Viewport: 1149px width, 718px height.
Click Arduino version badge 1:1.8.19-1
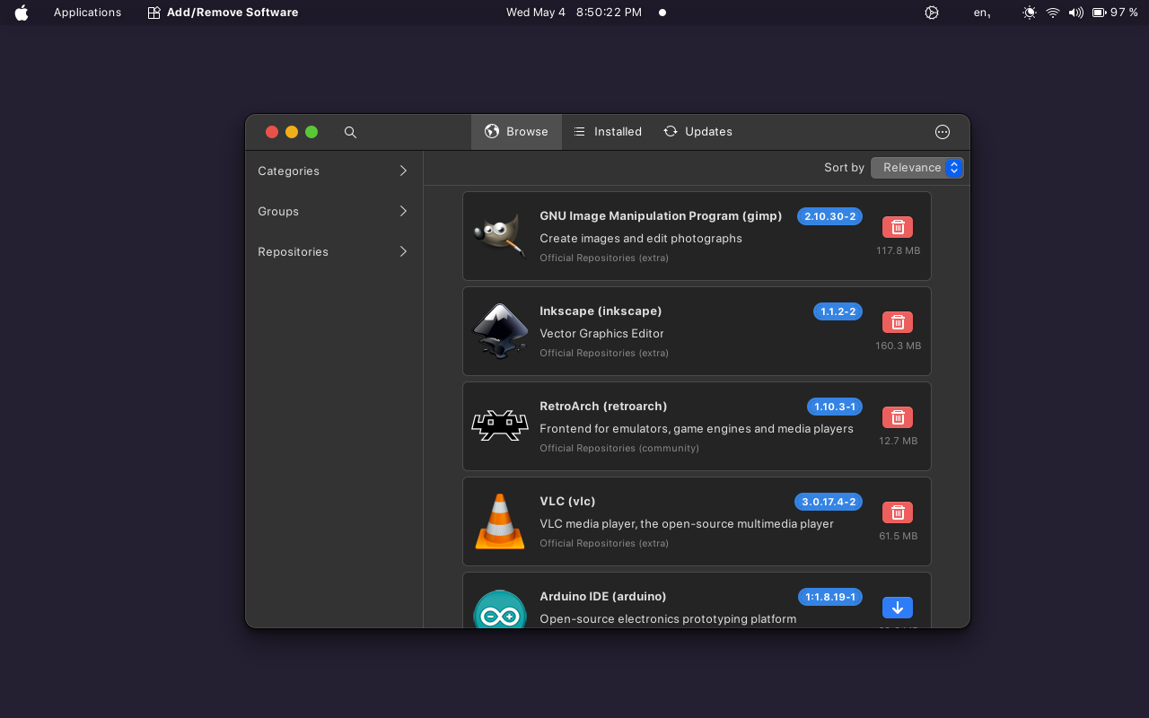tap(830, 597)
